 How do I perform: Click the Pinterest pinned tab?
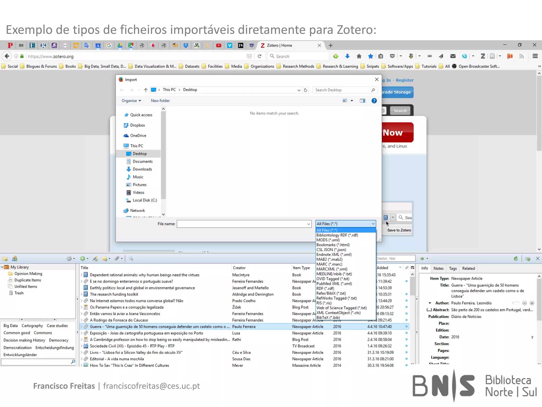pyautogui.click(x=10, y=45)
